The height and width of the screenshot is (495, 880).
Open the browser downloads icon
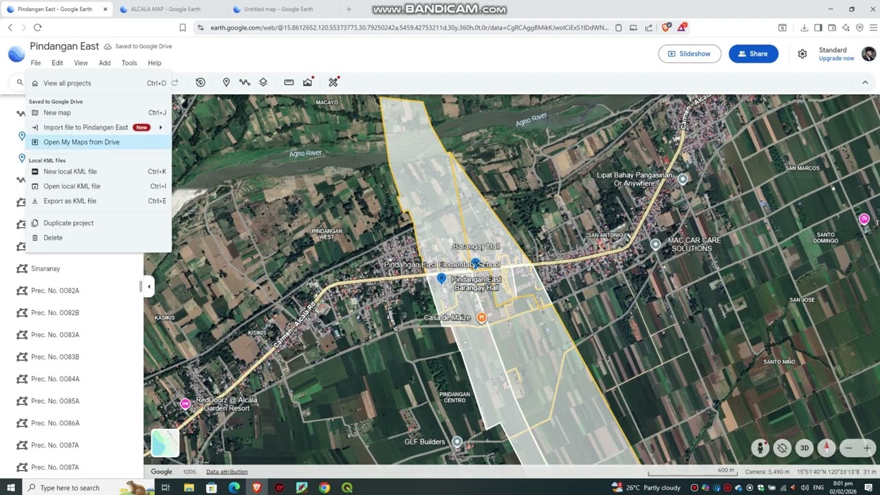(804, 27)
